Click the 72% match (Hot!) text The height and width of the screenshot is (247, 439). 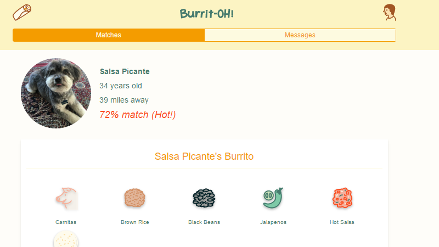pyautogui.click(x=137, y=115)
